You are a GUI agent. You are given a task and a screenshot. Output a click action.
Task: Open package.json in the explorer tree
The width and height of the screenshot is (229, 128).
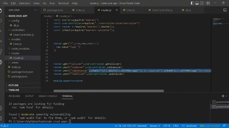click(x=19, y=76)
